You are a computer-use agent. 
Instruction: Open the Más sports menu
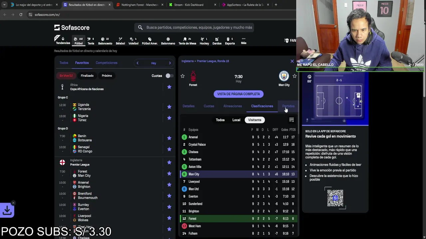click(x=244, y=41)
